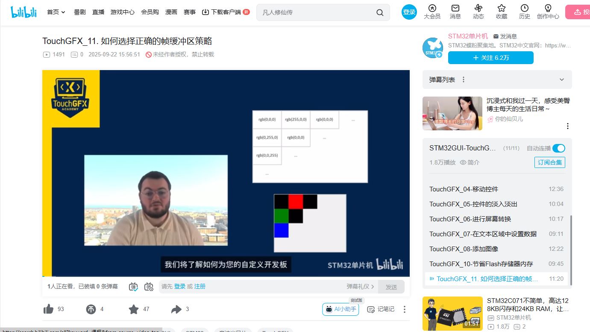Like the video with thumbs-up icon
This screenshot has width=590, height=332.
(x=48, y=309)
